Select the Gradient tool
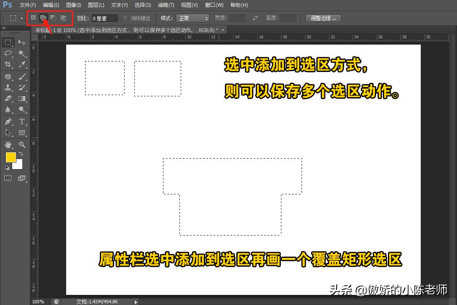 [22, 98]
